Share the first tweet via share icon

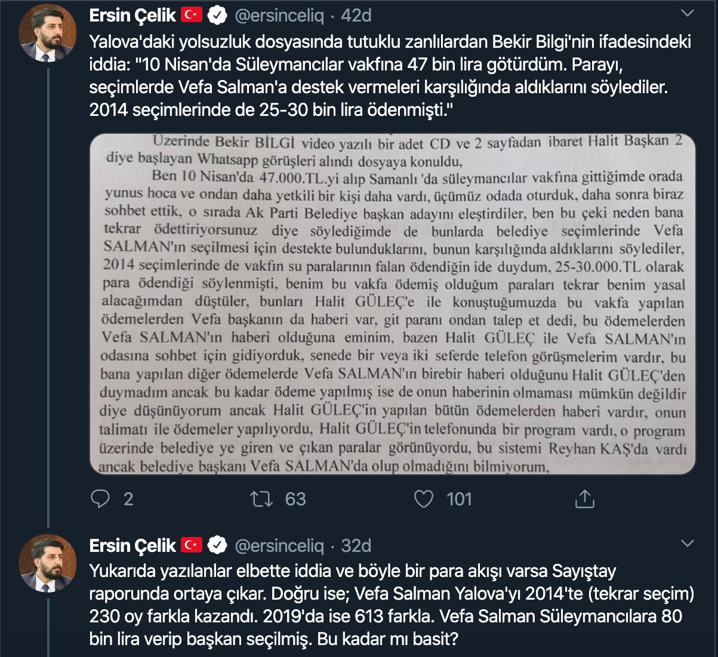pyautogui.click(x=585, y=498)
